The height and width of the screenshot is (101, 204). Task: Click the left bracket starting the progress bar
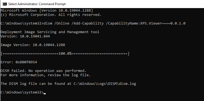point(1,54)
